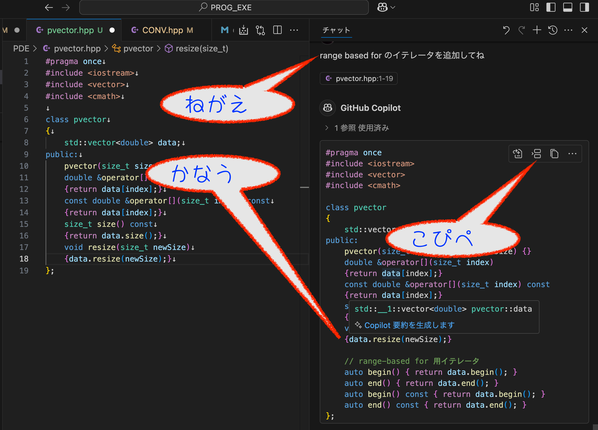Apply code block in editor
Viewport: 598px width, 430px height.
pos(517,154)
